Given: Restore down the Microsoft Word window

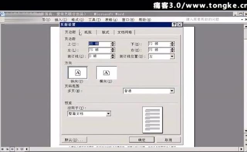Looking at the screenshot, I should pos(240,14).
